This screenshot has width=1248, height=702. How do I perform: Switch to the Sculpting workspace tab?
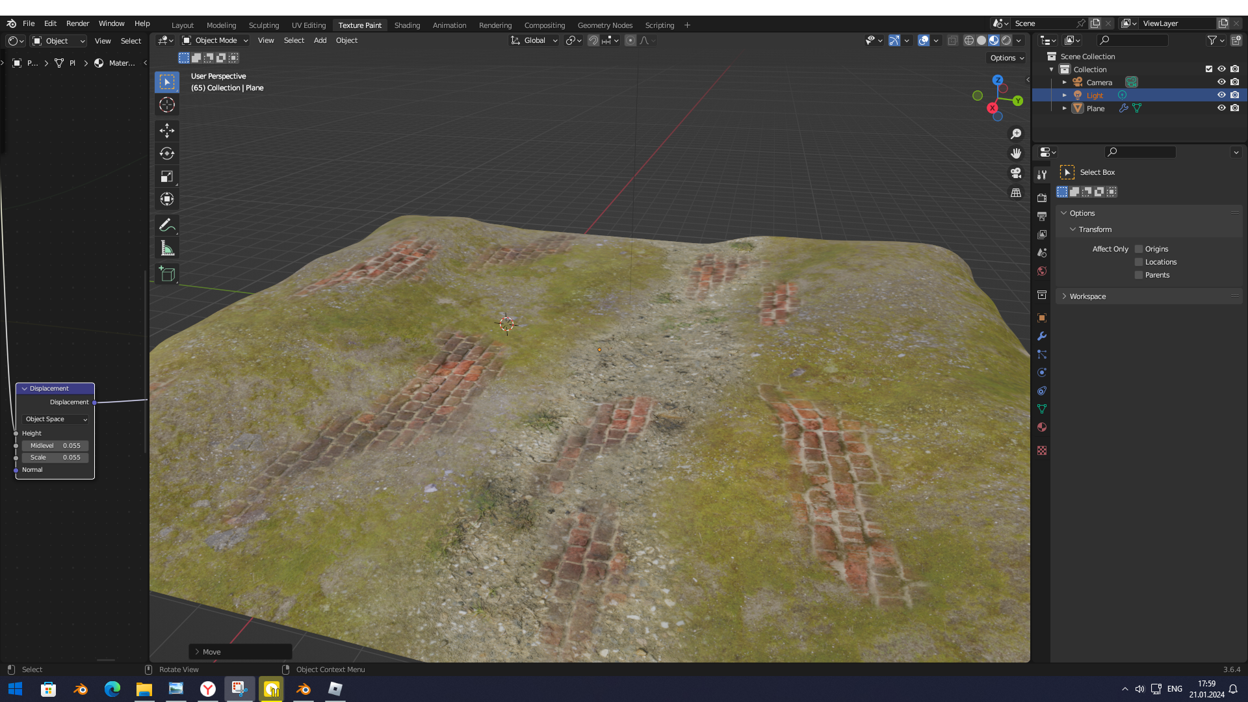[x=264, y=25]
